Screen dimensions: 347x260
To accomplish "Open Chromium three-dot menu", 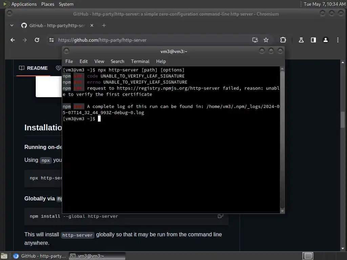I will tap(338, 40).
